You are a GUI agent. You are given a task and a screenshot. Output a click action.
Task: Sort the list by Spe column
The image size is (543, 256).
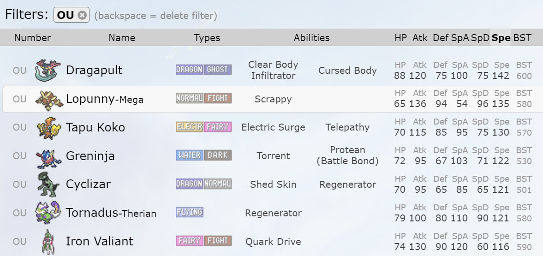pyautogui.click(x=501, y=38)
